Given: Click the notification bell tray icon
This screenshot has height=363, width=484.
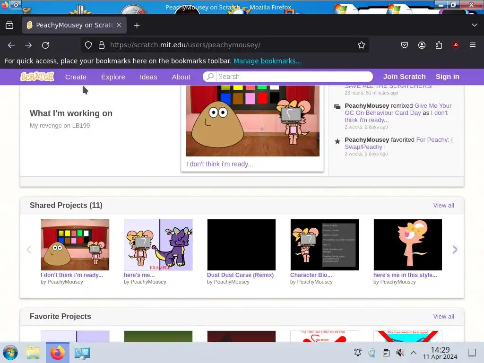Looking at the screenshot, I should tap(358, 353).
